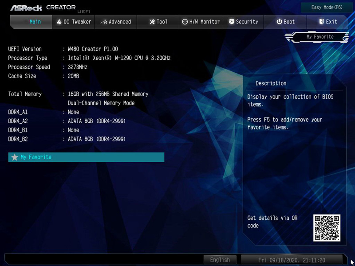Click the date and time display
This screenshot has height=266, width=355.
click(x=292, y=260)
